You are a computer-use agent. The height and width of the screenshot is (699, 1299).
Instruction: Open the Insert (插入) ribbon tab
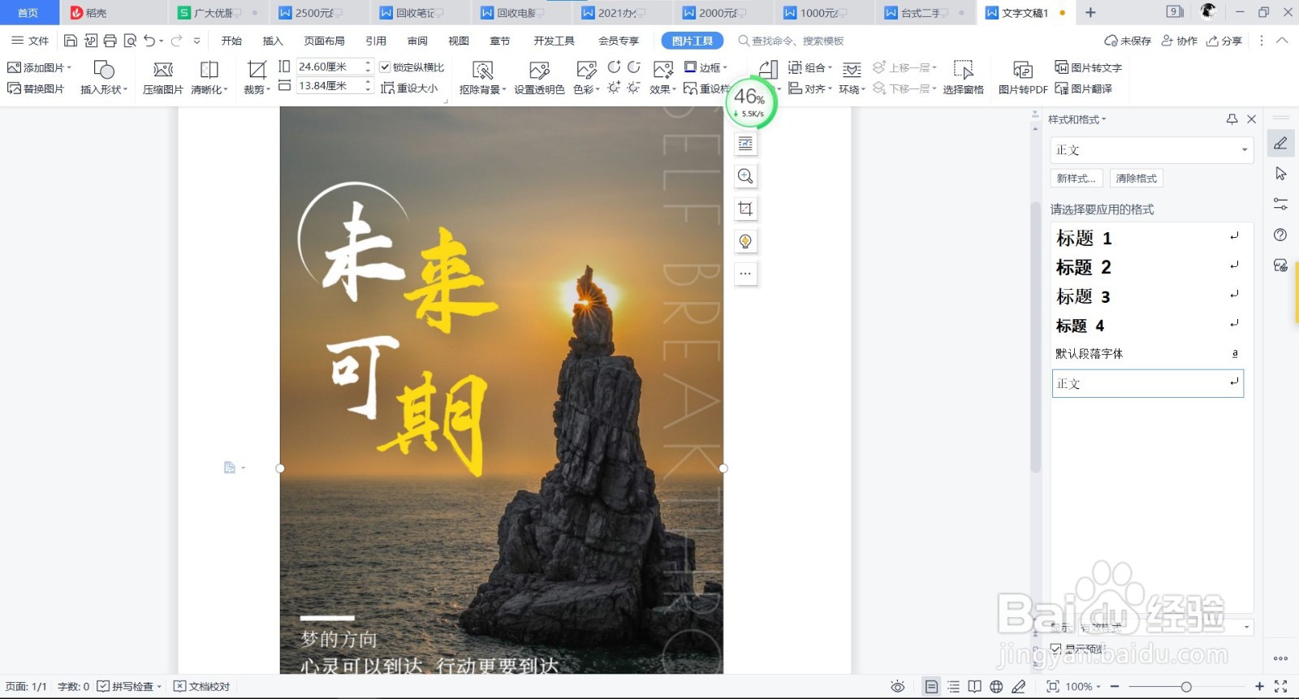click(273, 41)
